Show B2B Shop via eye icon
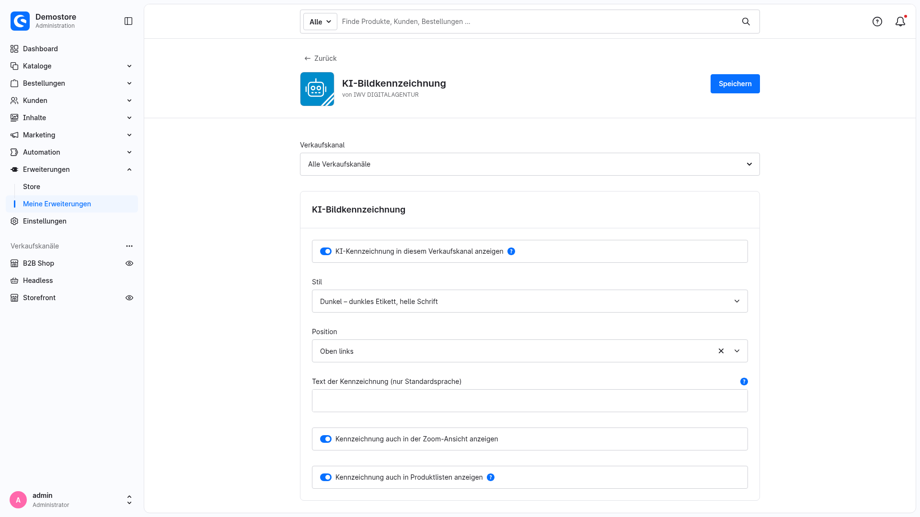The height and width of the screenshot is (517, 920). tap(129, 263)
